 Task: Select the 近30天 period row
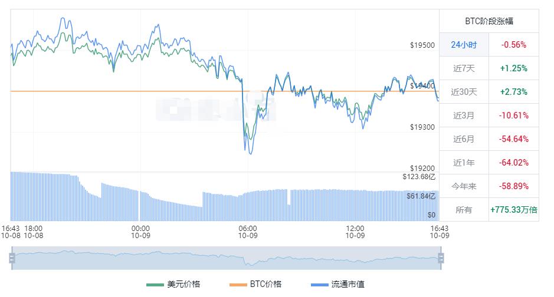click(464, 92)
